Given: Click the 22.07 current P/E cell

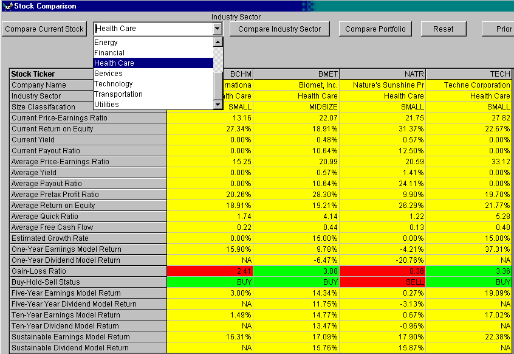Looking at the screenshot, I should click(x=296, y=118).
